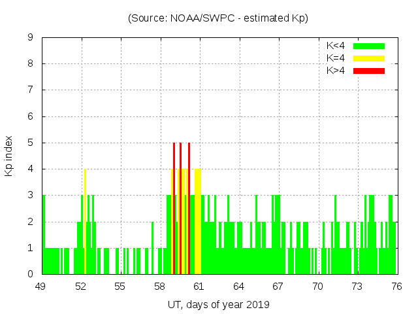Pick the x-axis tick label 58
The height and width of the screenshot is (314, 418).
pos(160,287)
